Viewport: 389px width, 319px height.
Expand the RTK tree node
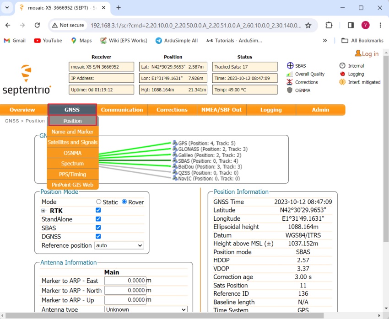click(43, 211)
